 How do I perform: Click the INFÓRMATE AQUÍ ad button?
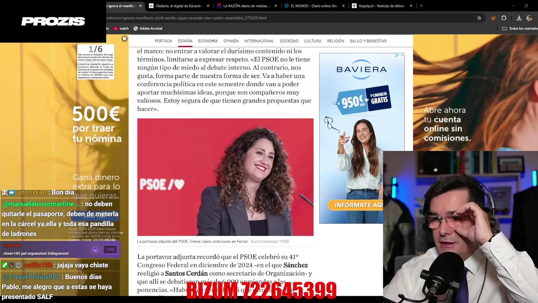tap(356, 205)
